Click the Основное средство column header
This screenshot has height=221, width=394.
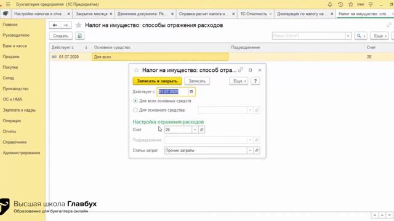pyautogui.click(x=160, y=47)
